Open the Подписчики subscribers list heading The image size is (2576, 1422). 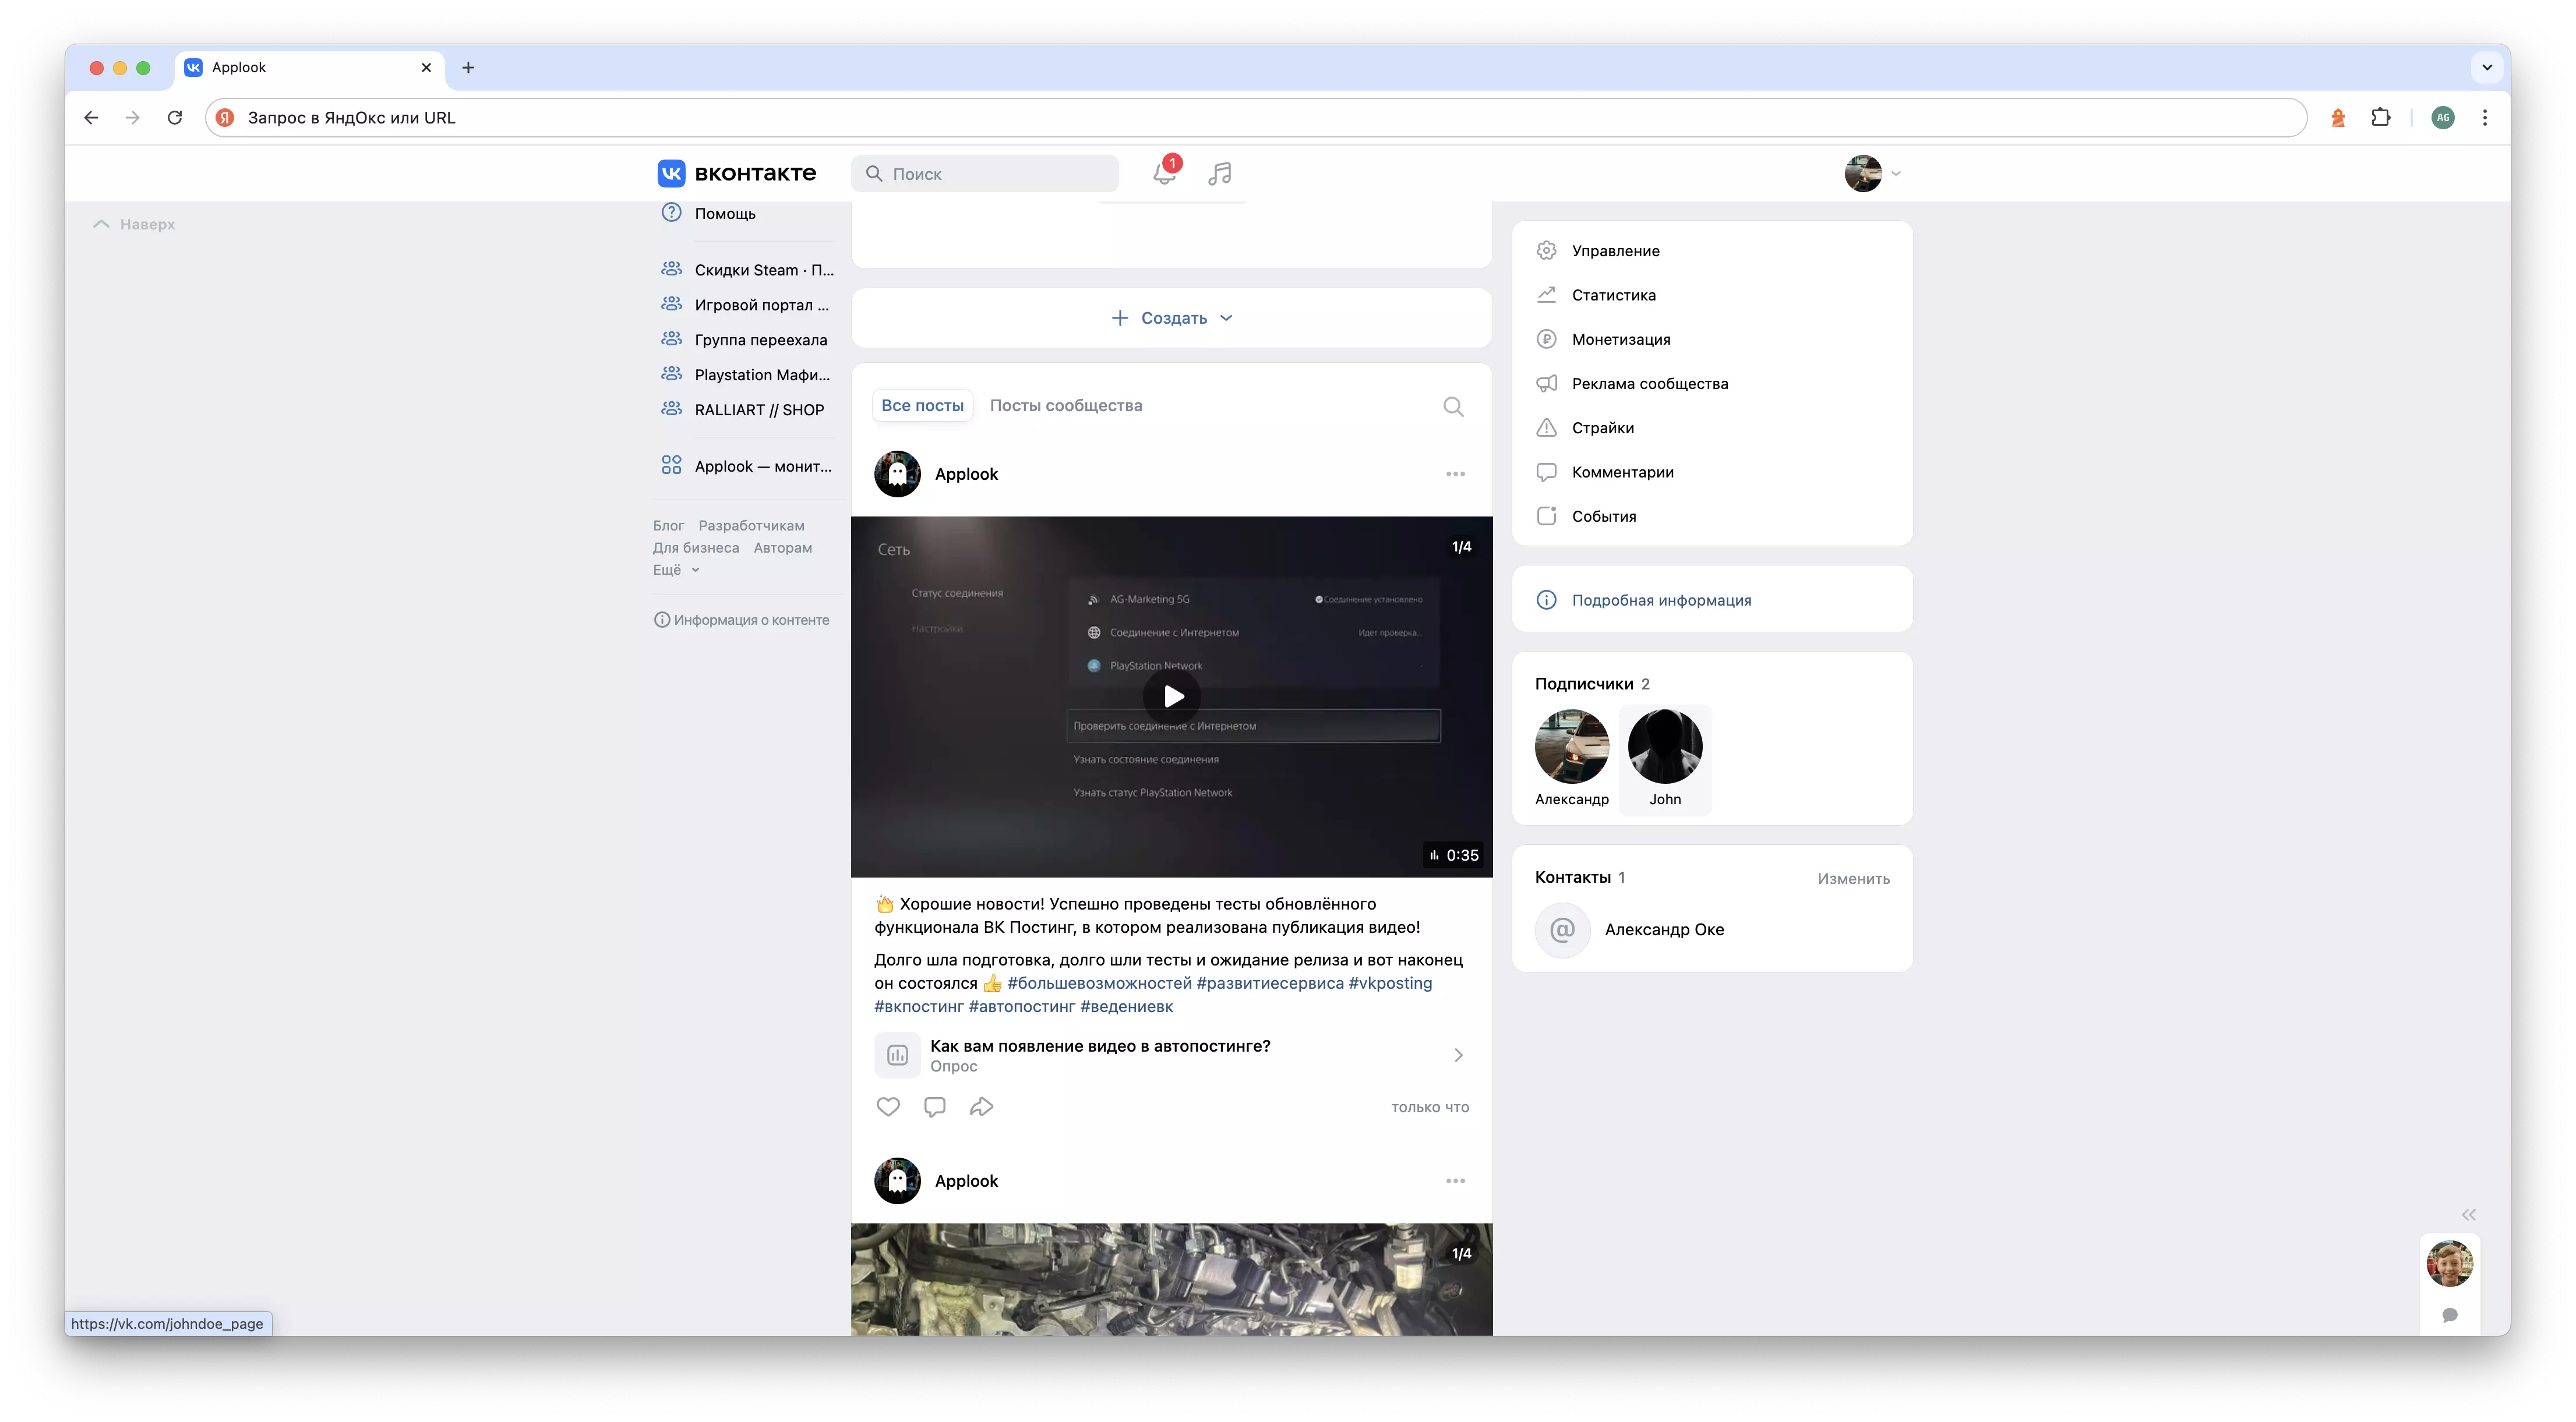pyautogui.click(x=1592, y=684)
